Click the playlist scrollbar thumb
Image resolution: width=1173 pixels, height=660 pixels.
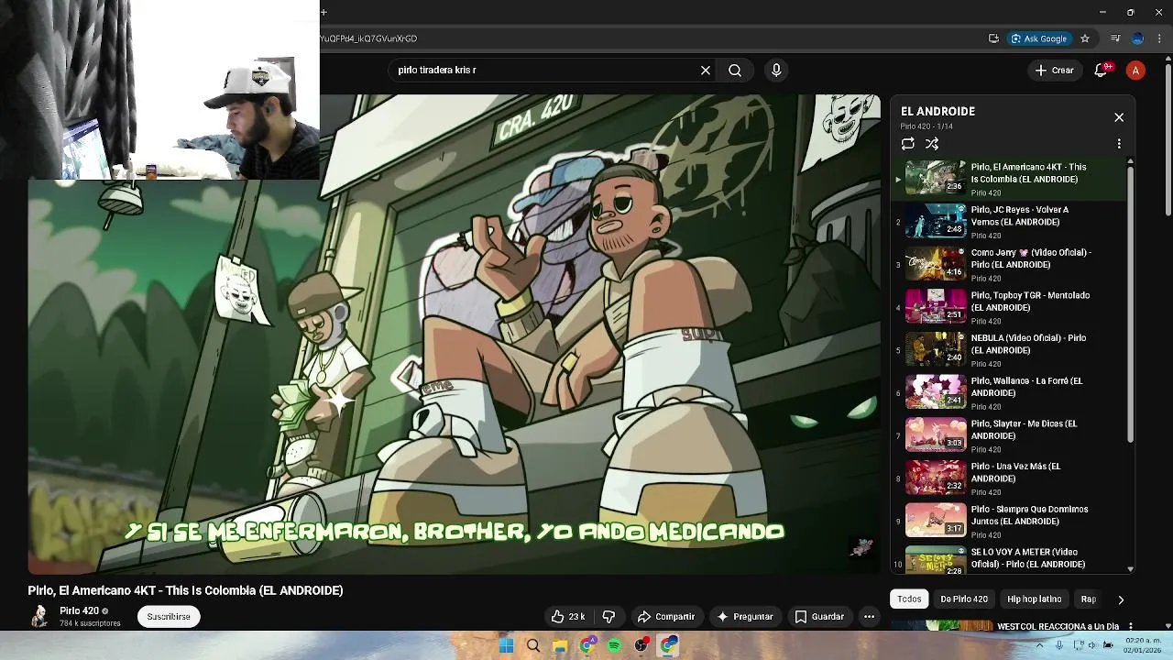1130,302
